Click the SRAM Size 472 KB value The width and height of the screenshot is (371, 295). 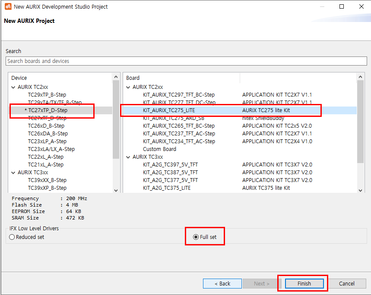click(75, 218)
